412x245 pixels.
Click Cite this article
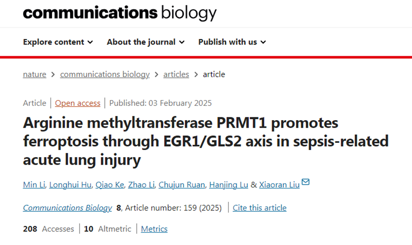pyautogui.click(x=260, y=208)
